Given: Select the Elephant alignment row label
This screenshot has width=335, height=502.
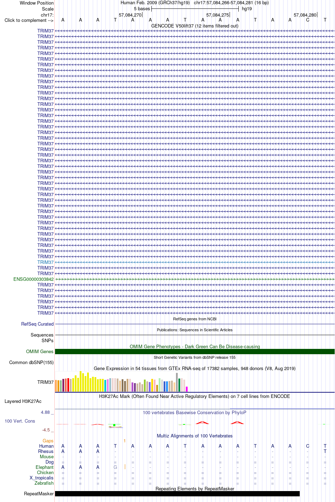Looking at the screenshot, I should [x=44, y=467].
